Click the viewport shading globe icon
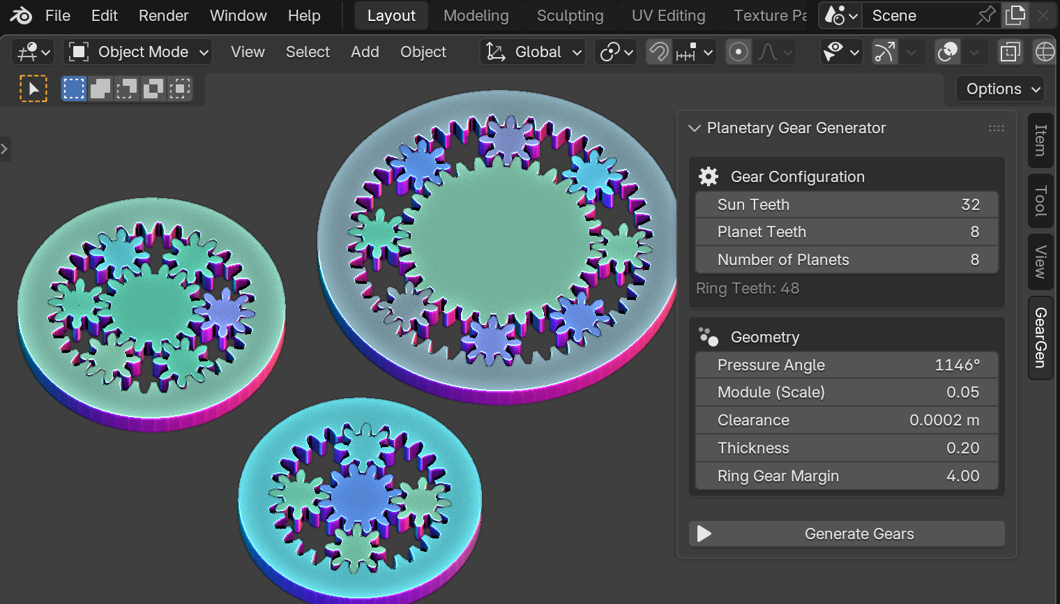 (1045, 52)
